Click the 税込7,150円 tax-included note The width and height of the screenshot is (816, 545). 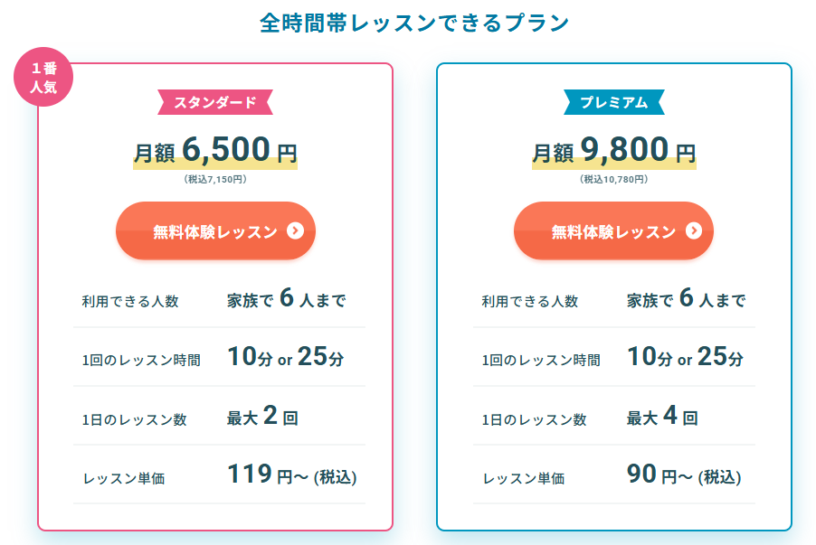pos(215,179)
